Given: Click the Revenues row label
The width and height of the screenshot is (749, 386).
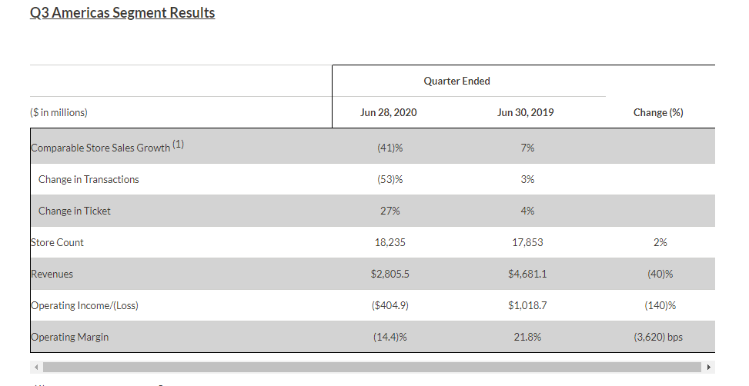Looking at the screenshot, I should click(x=52, y=274).
